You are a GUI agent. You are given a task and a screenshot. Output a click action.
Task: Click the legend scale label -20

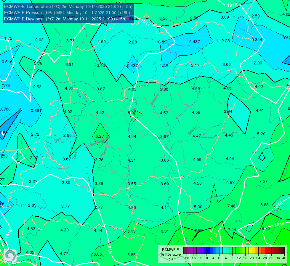pos(186,258)
